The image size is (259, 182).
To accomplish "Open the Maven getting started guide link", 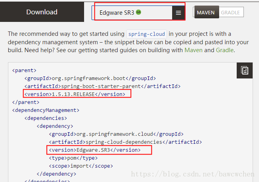I will [193, 50].
